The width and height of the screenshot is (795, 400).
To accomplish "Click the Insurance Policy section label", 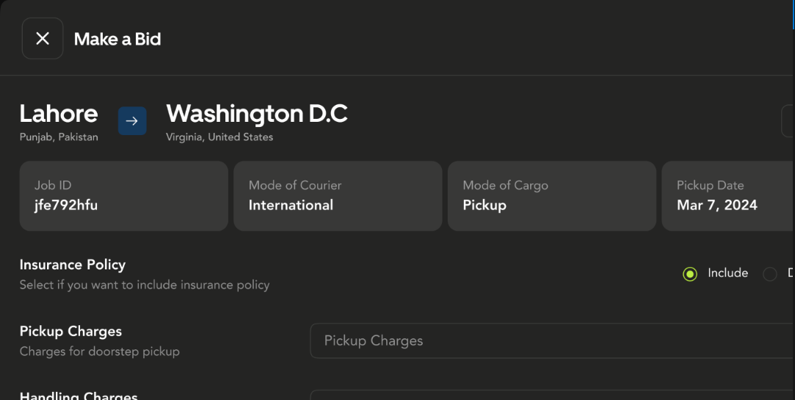I will click(73, 265).
